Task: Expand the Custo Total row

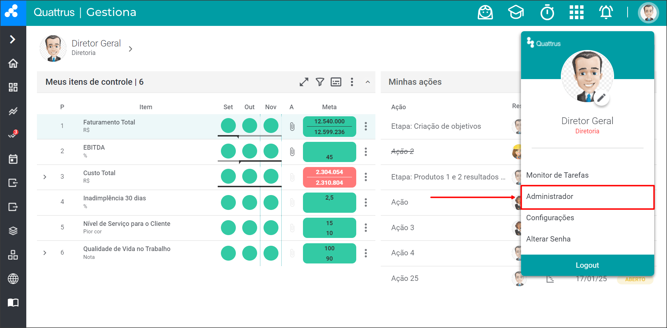Action: pos(45,177)
